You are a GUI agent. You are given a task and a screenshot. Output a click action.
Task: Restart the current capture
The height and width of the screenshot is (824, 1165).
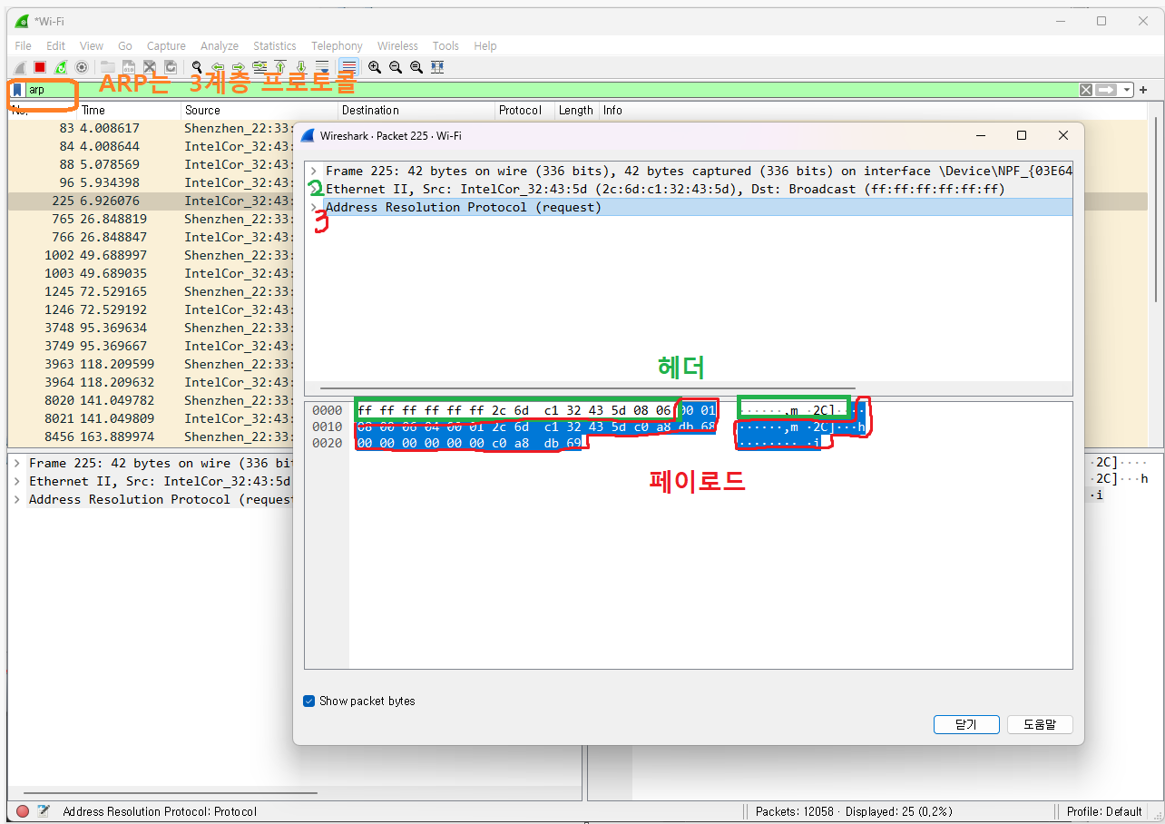tap(61, 67)
